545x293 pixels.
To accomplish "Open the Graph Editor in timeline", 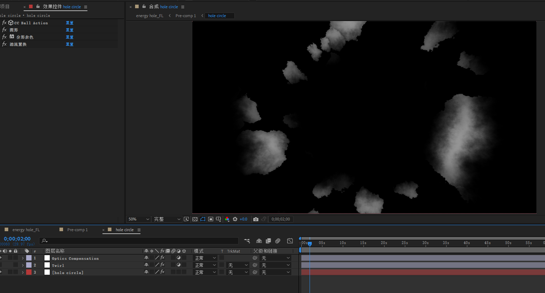I will 290,241.
